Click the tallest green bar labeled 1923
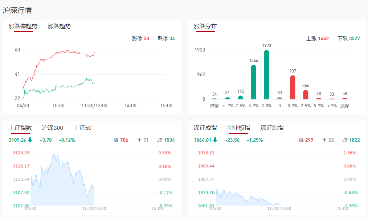This screenshot has width=368, height=219. pos(266,75)
